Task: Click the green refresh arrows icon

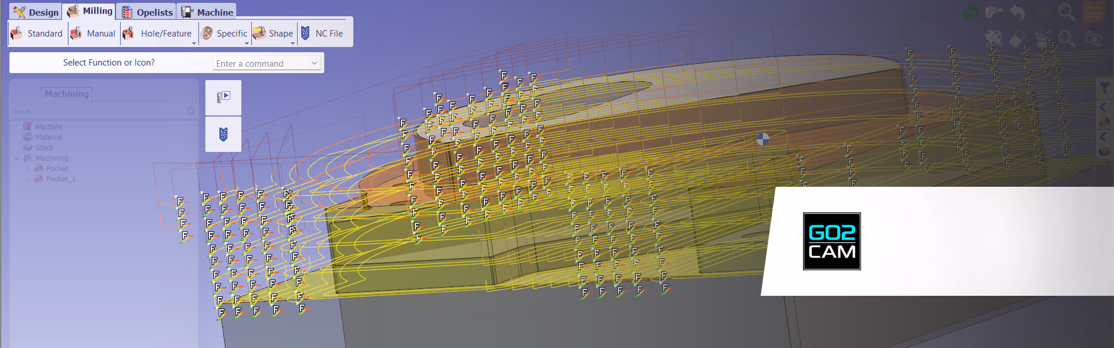Action: (x=970, y=12)
